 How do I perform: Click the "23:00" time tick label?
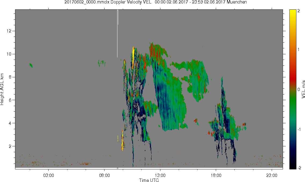(272, 175)
